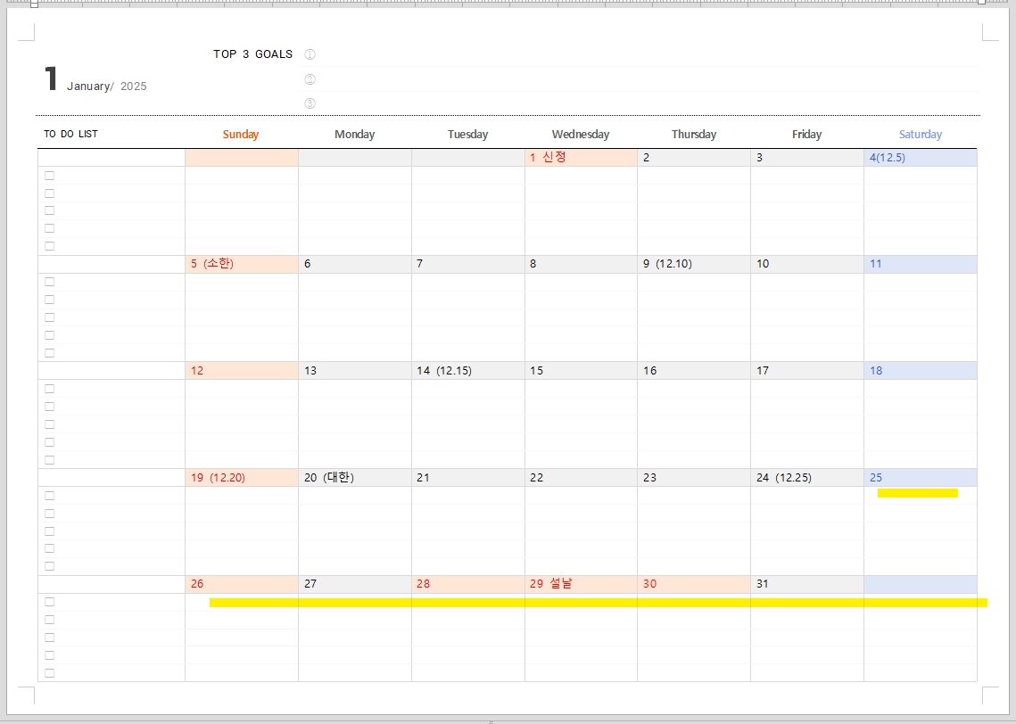The height and width of the screenshot is (724, 1016).
Task: Click the circled number 2 goal marker
Action: [310, 79]
